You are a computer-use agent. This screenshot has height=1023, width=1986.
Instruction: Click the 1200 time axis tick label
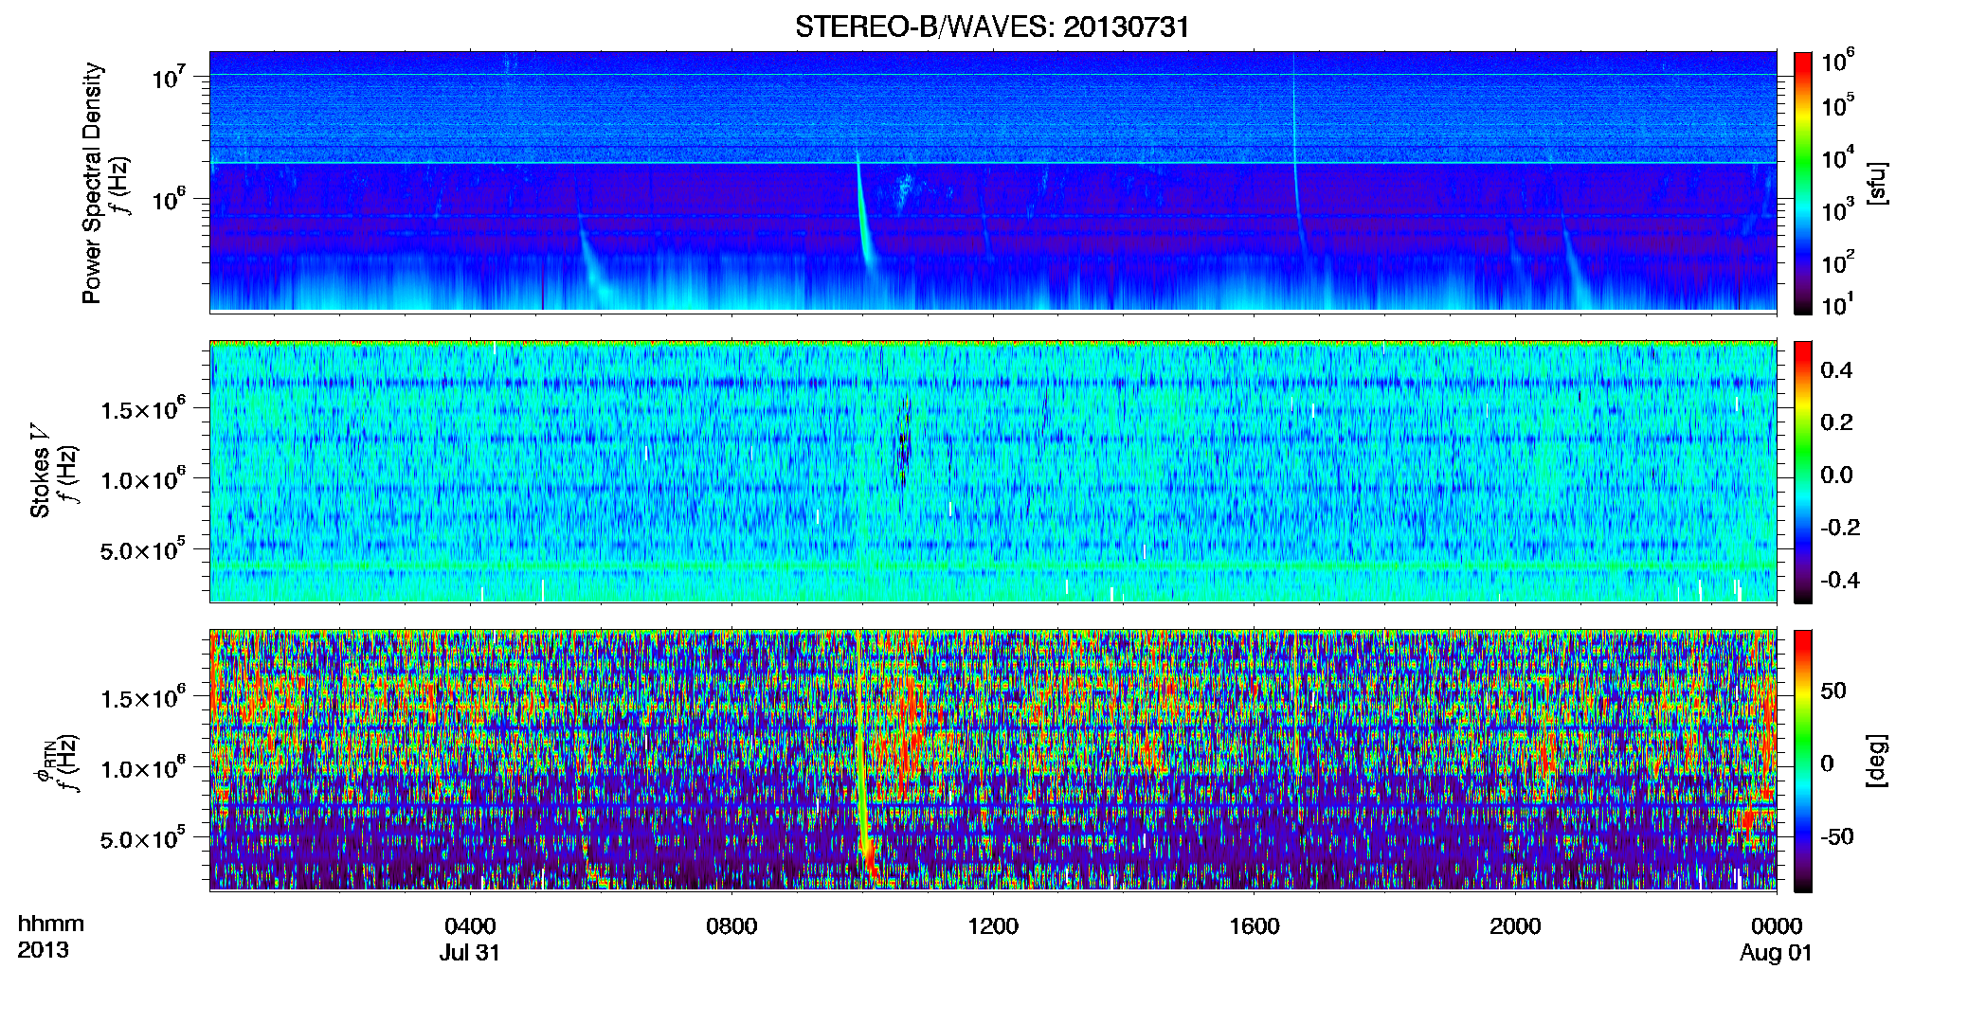pyautogui.click(x=993, y=925)
